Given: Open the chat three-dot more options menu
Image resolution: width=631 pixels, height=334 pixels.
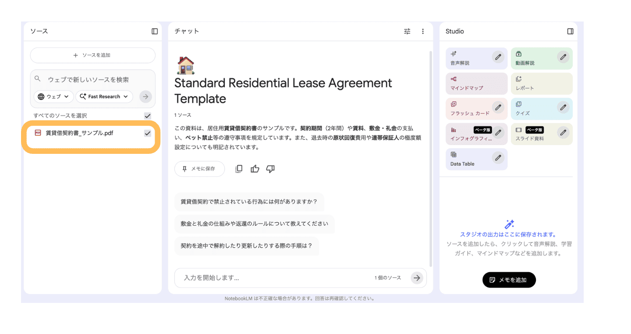Looking at the screenshot, I should tap(423, 31).
